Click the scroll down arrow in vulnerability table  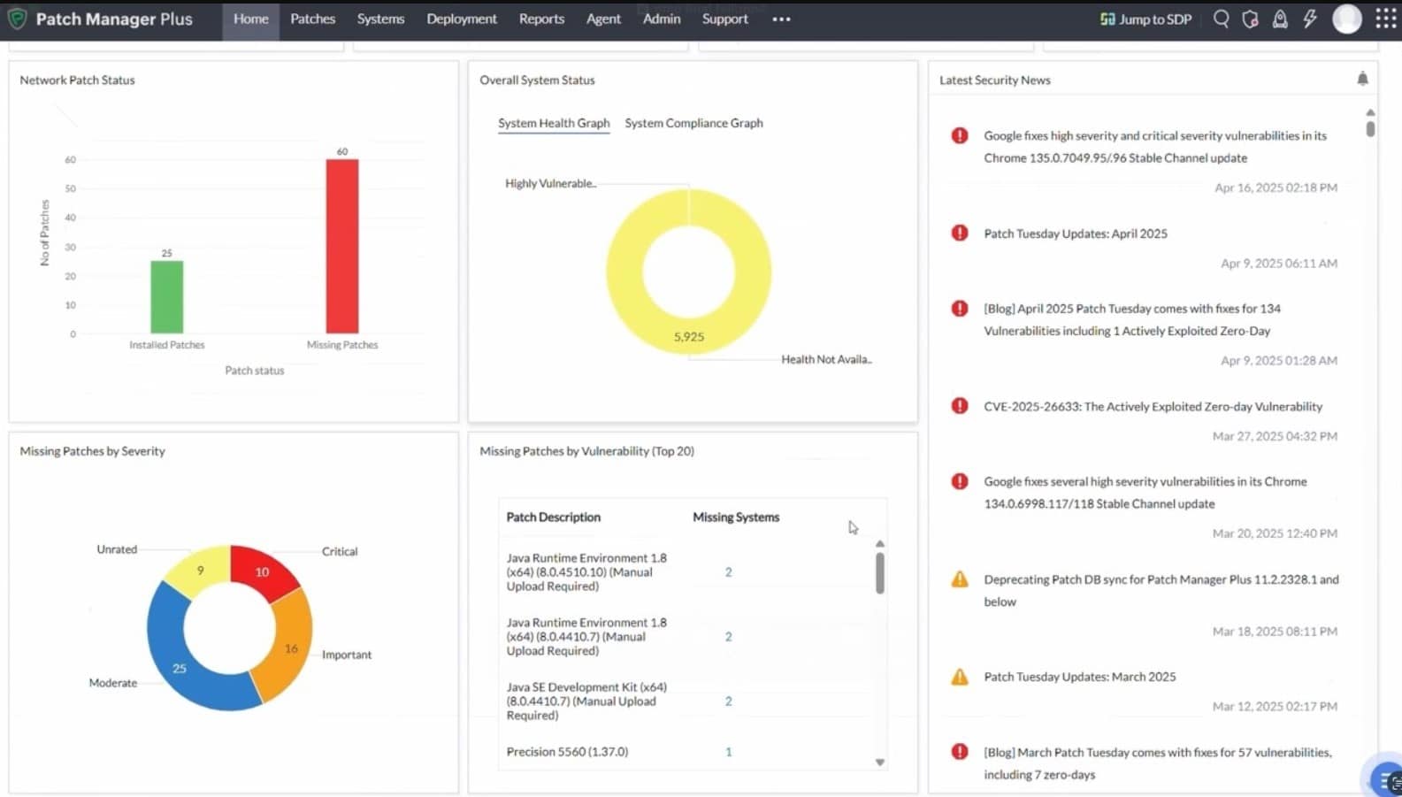pos(880,762)
